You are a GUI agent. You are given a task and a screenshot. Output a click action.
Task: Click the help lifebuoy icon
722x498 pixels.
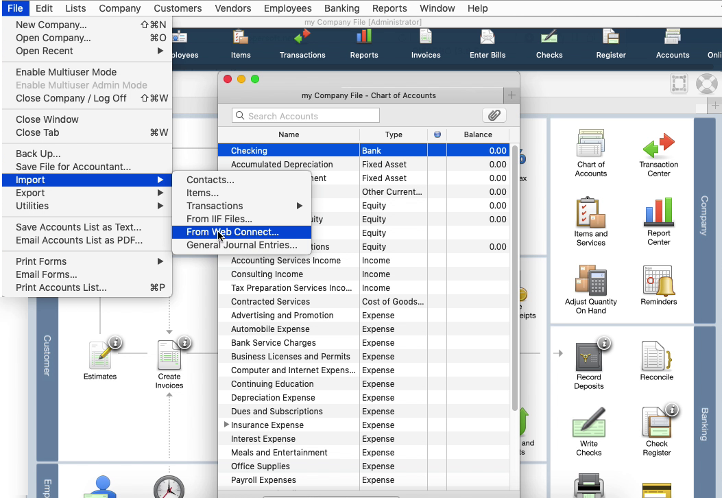click(706, 84)
